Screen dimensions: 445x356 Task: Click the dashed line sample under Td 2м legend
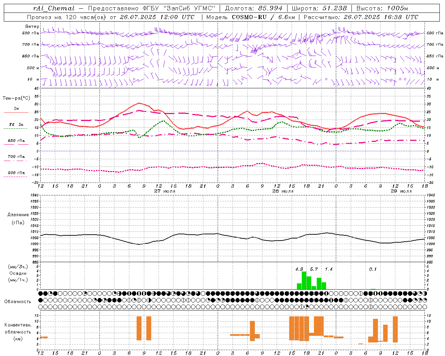pos(16,129)
